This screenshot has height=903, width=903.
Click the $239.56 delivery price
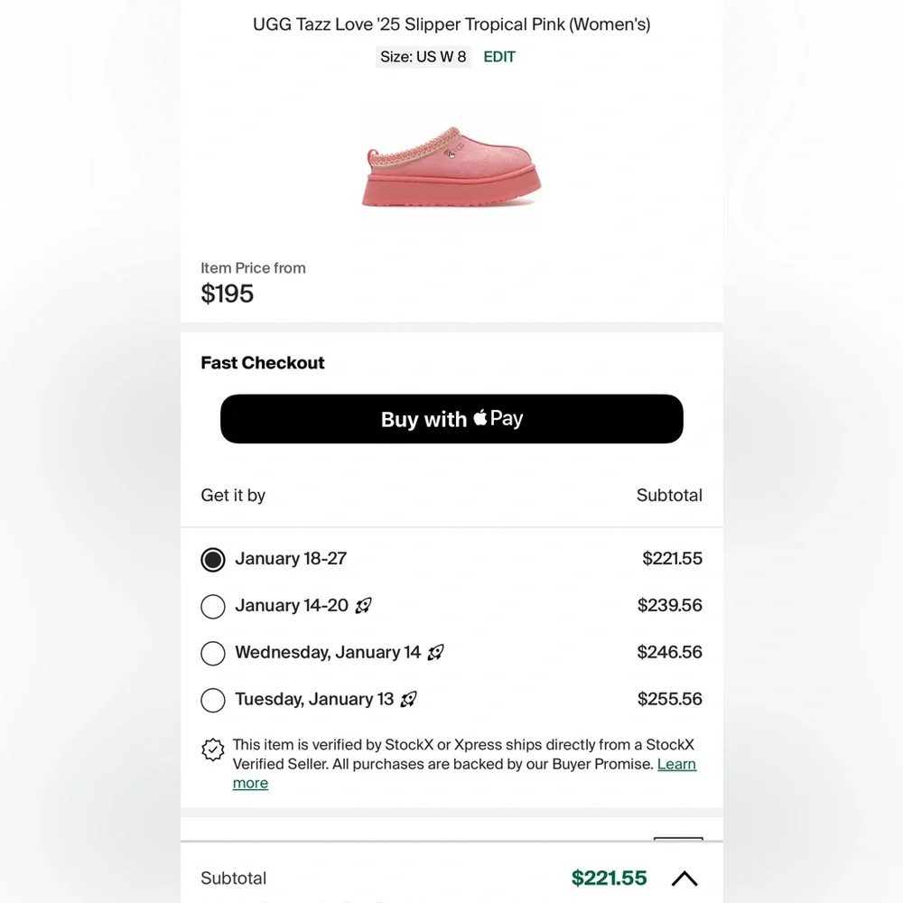pyautogui.click(x=669, y=606)
